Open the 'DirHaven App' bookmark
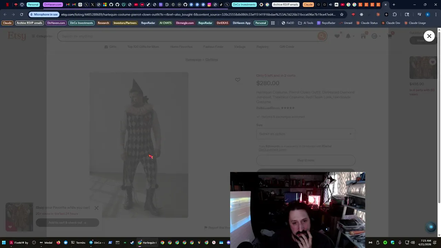 pos(242,23)
